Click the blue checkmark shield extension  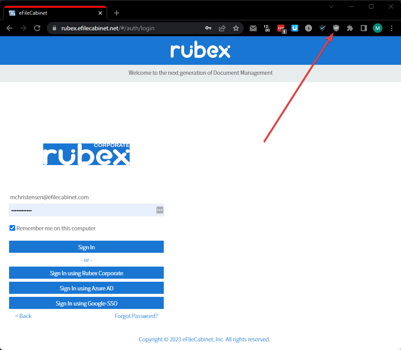tap(322, 28)
